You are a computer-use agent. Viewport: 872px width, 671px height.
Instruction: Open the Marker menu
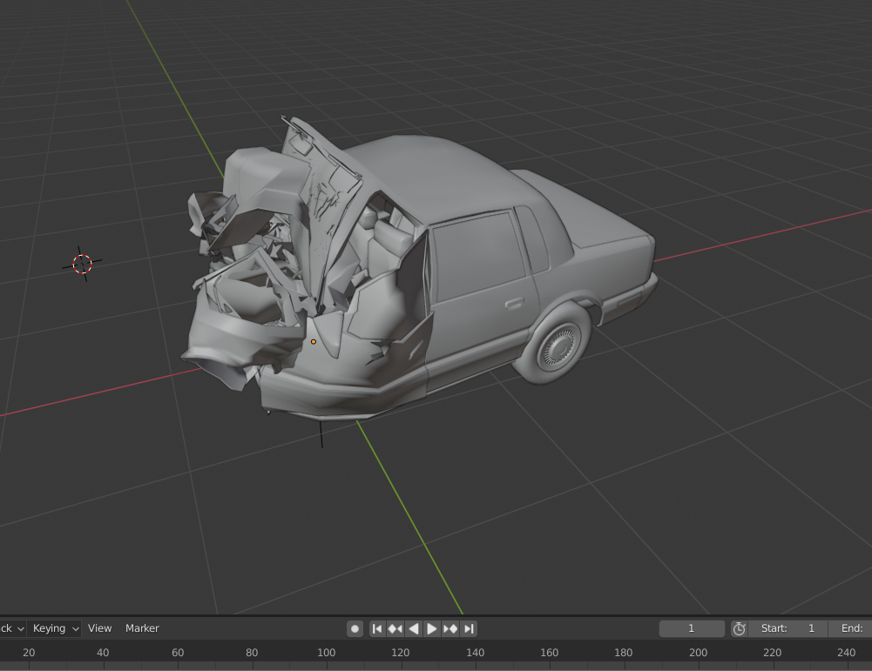coord(142,628)
